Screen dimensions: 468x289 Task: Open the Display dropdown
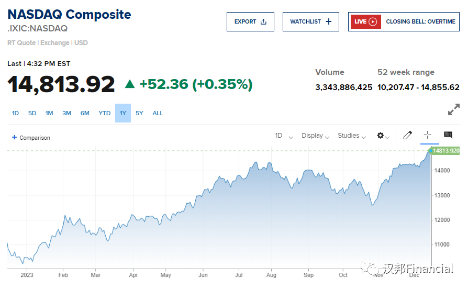click(315, 136)
